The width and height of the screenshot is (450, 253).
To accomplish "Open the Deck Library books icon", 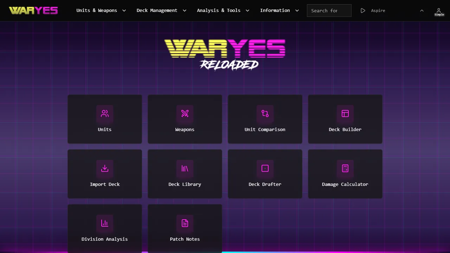I will 185,168.
